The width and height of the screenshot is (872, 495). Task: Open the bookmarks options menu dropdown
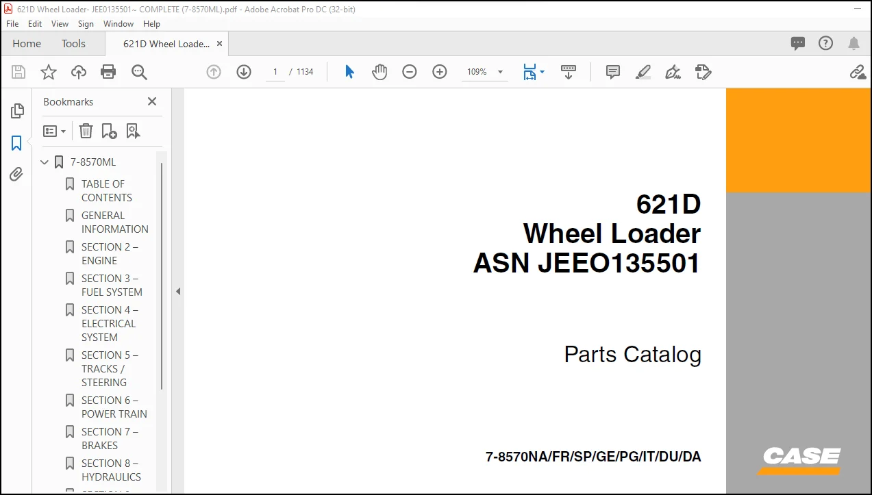click(x=55, y=131)
